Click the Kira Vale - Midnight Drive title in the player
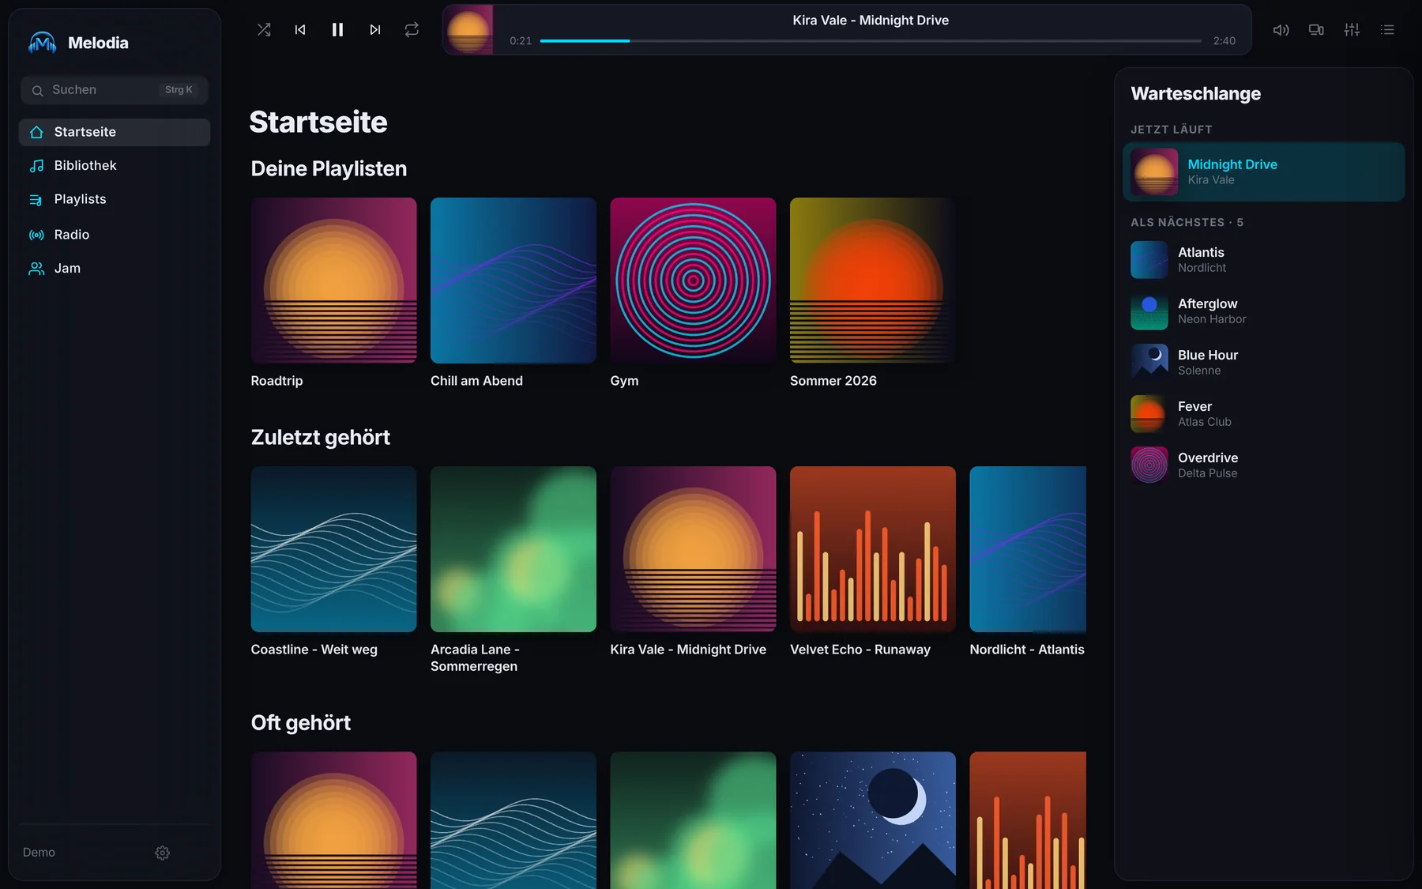 871,21
